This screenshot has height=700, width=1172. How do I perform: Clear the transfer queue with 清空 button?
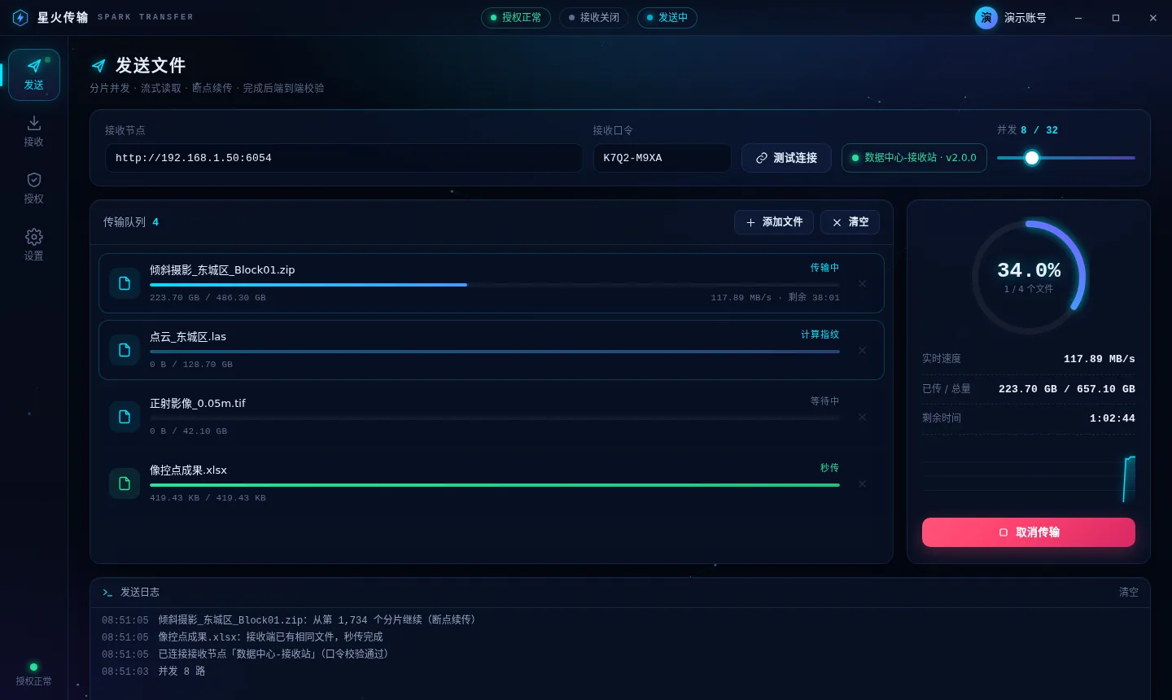[x=850, y=222]
